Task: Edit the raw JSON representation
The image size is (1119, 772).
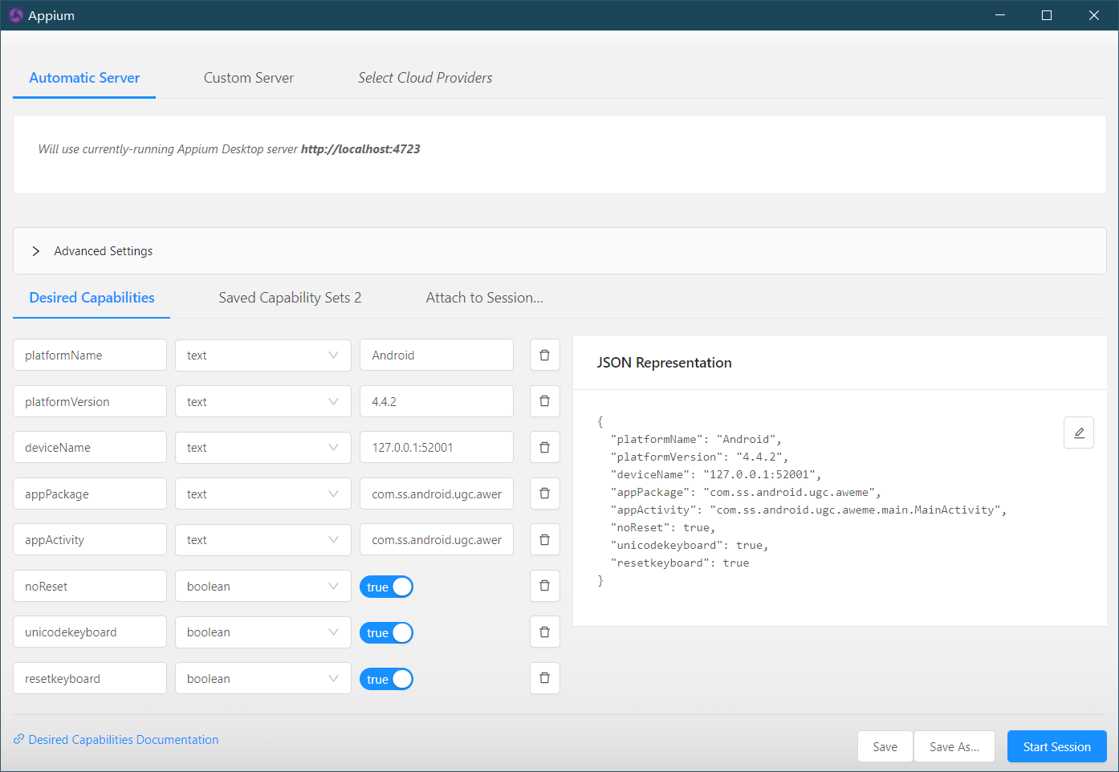Action: [1079, 433]
